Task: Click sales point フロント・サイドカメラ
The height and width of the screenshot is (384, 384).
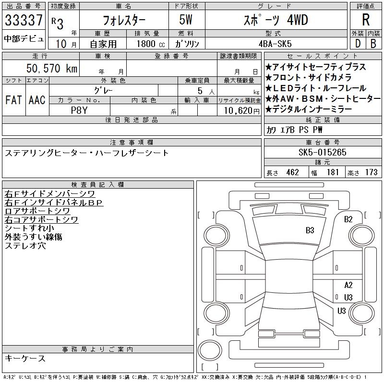Action: [x=309, y=77]
